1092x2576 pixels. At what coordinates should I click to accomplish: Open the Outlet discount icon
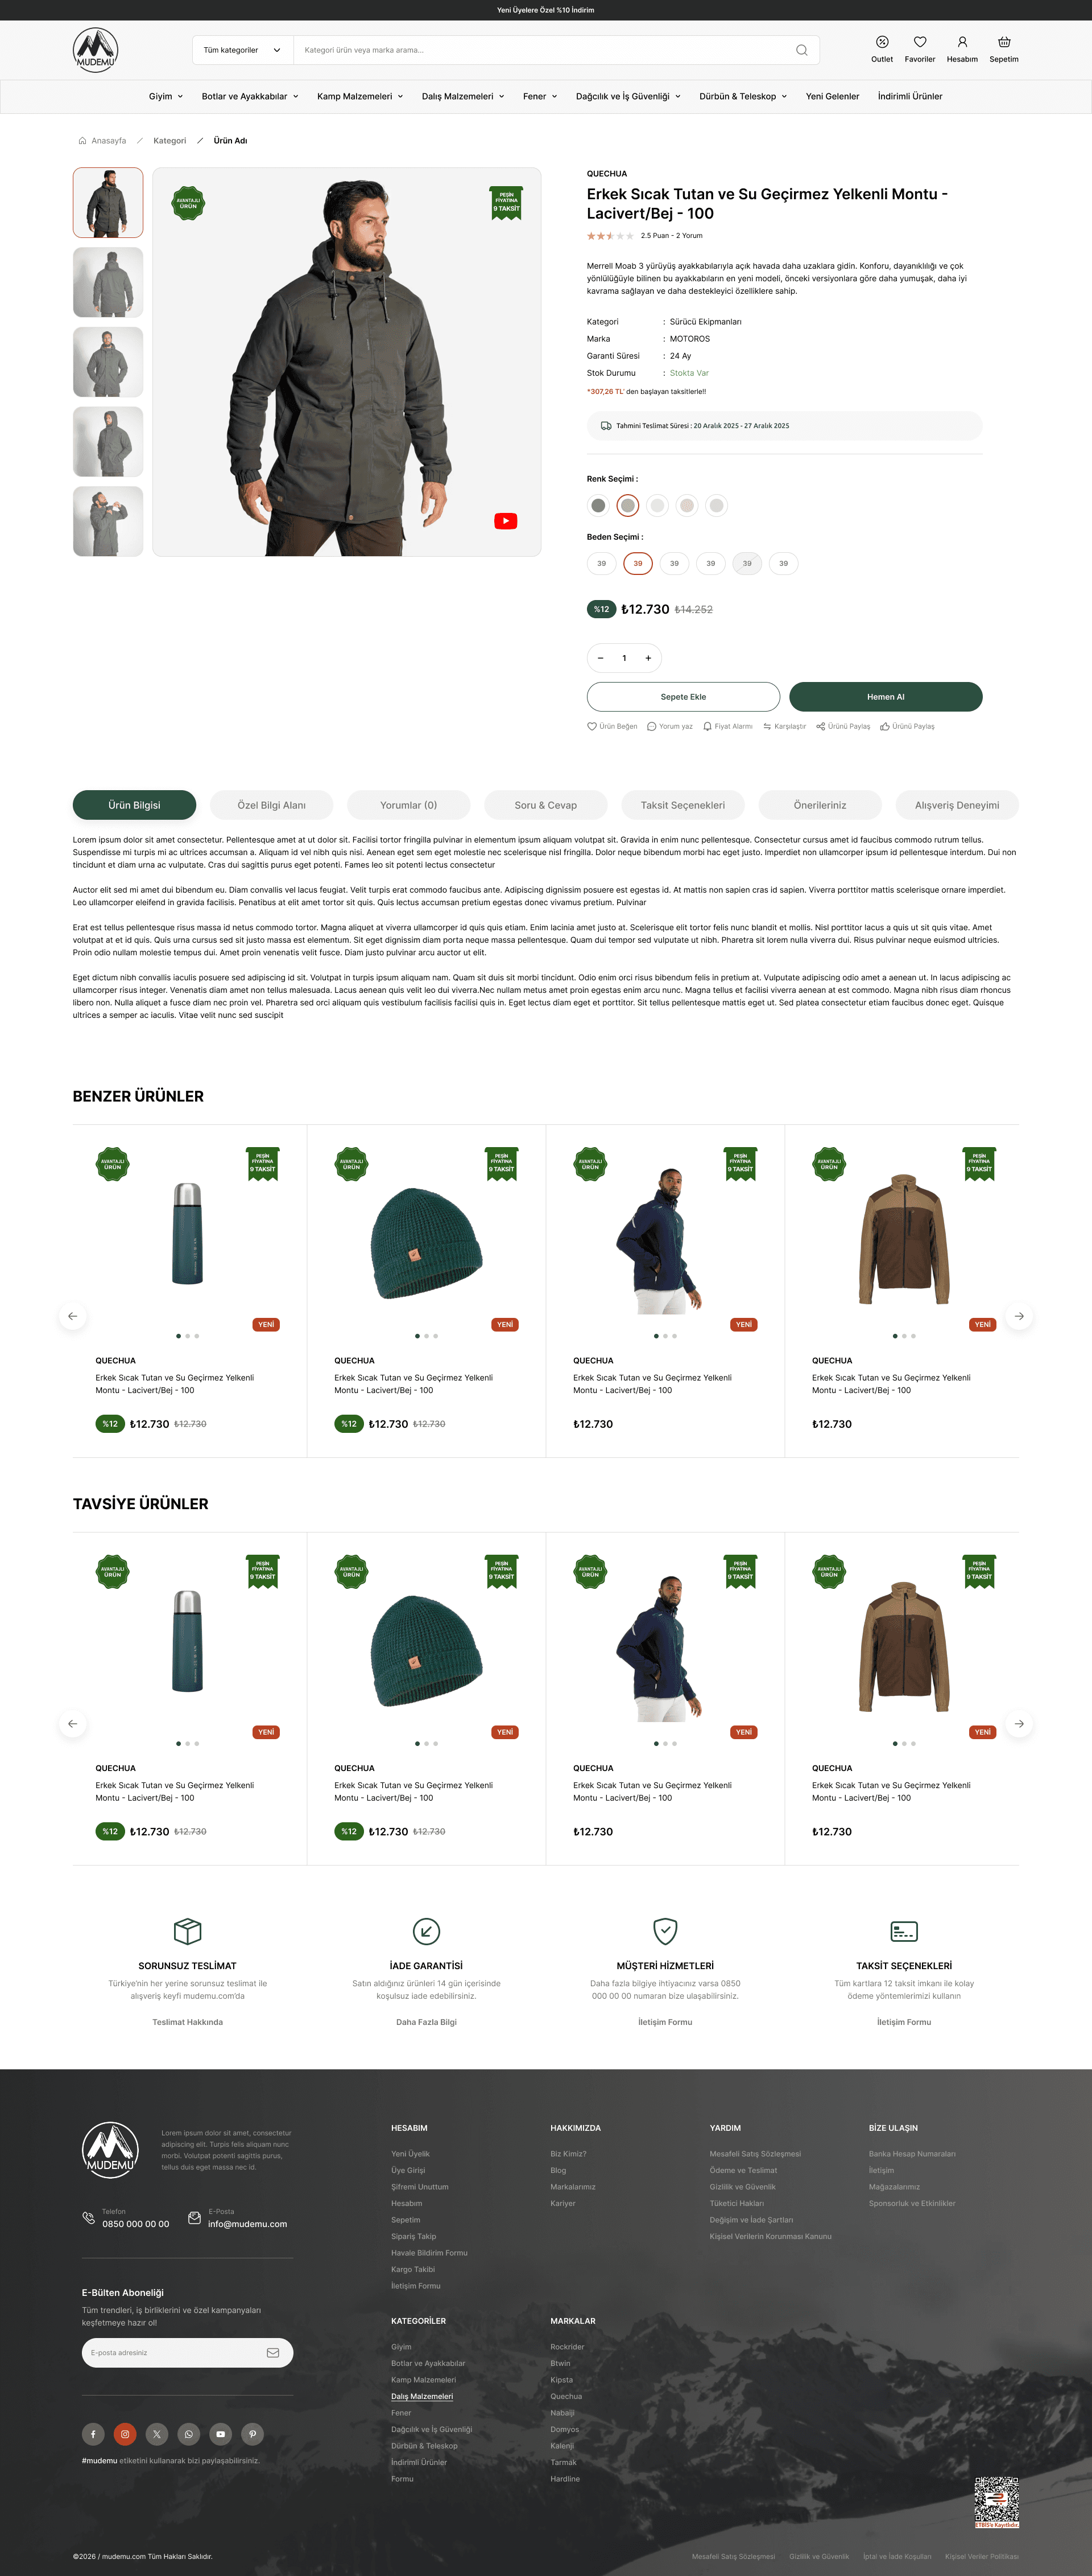[881, 42]
